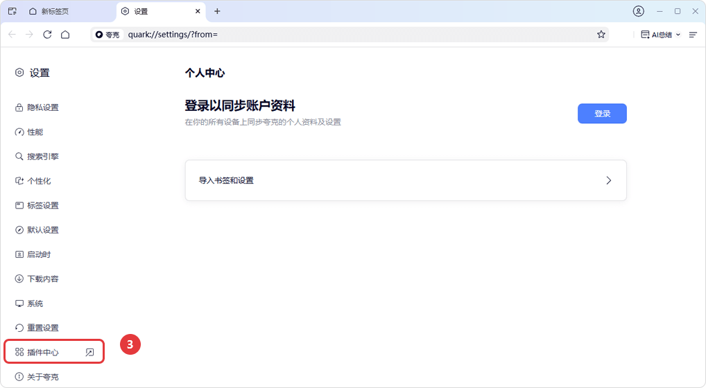Expand the AI总结 dropdown
Image resolution: width=706 pixels, height=388 pixels.
point(678,35)
